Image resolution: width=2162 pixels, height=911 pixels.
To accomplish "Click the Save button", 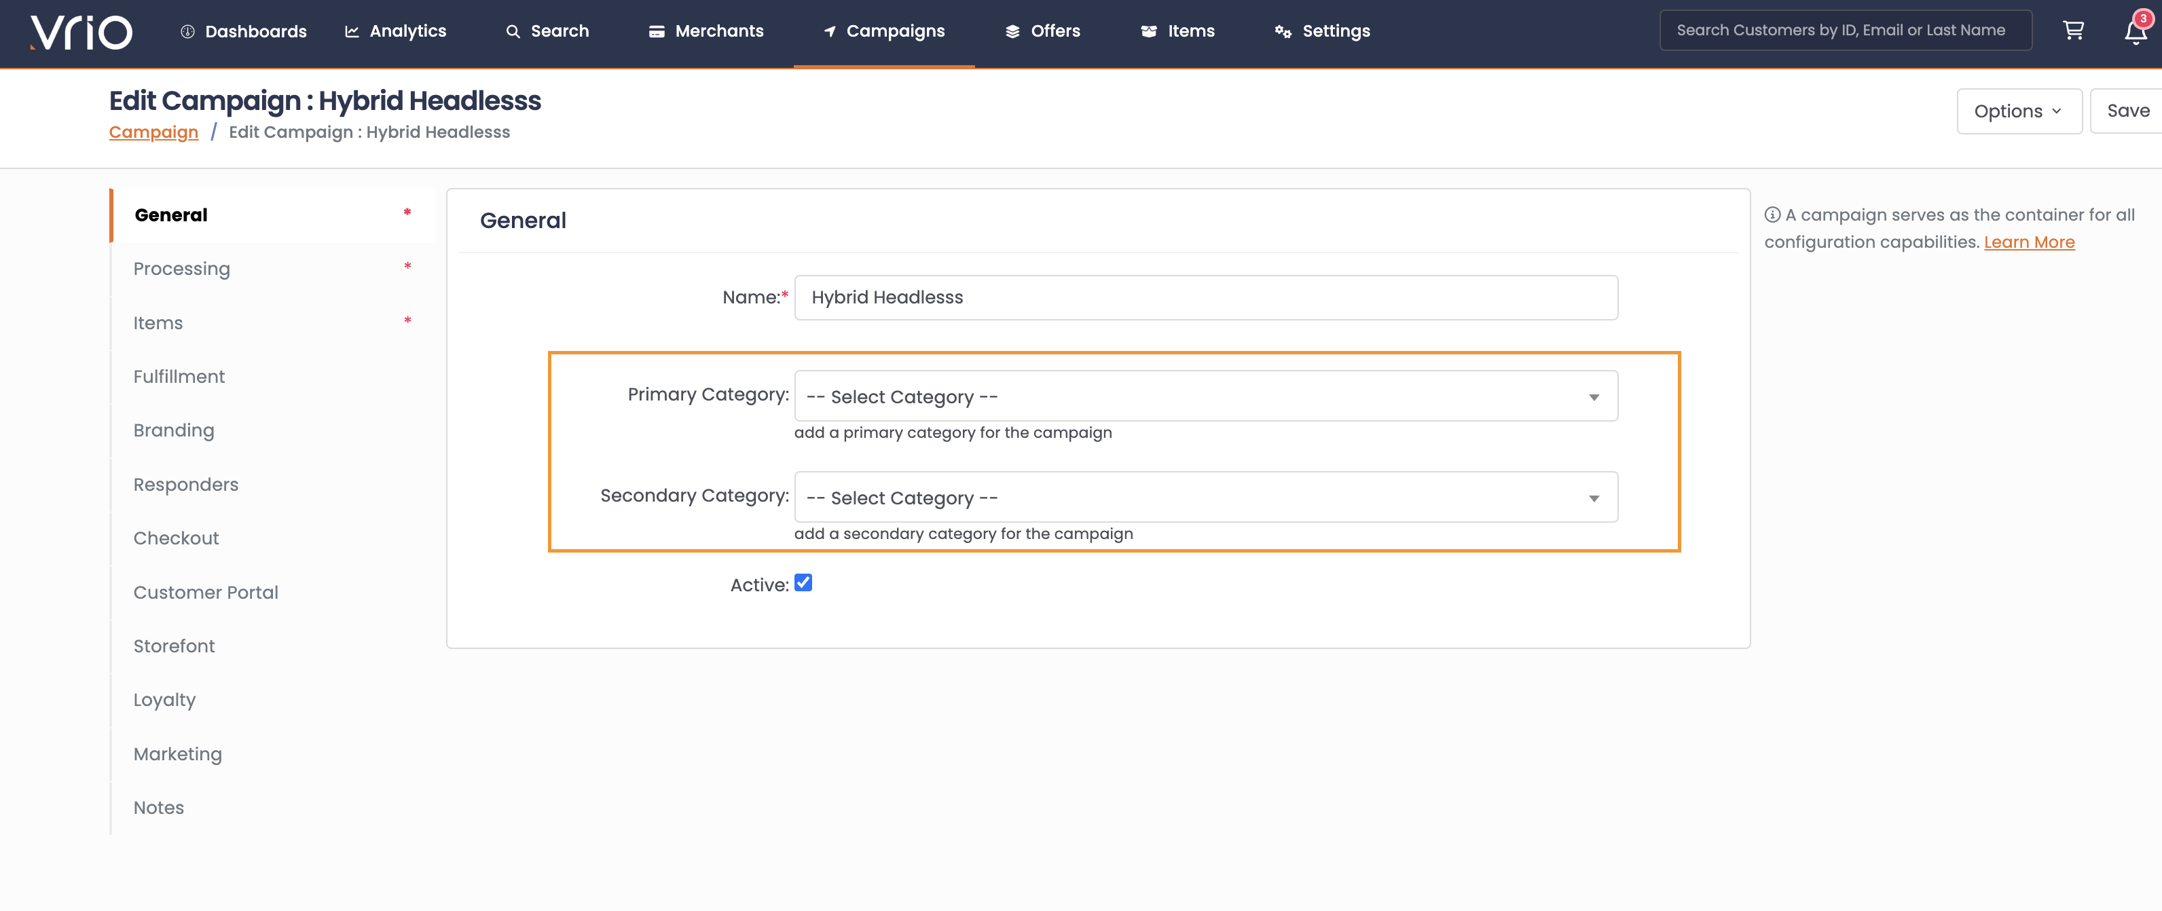I will (x=2127, y=111).
